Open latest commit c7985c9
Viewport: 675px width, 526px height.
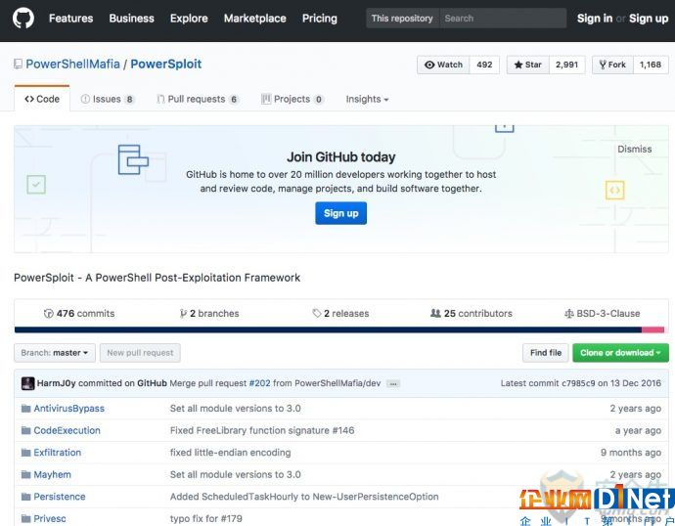[578, 383]
